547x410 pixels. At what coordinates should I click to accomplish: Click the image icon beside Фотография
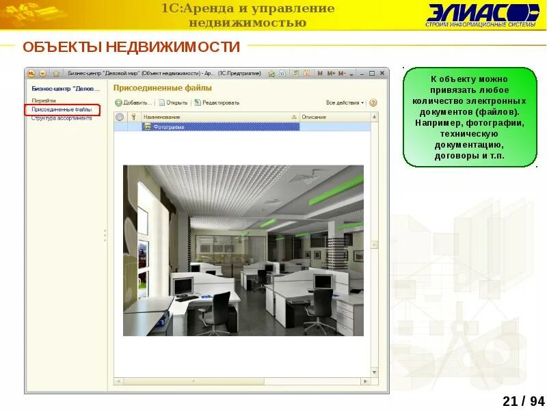(x=148, y=127)
